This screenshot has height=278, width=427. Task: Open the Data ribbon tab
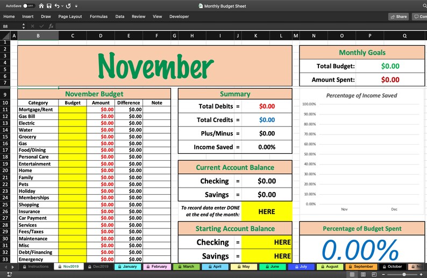point(119,17)
